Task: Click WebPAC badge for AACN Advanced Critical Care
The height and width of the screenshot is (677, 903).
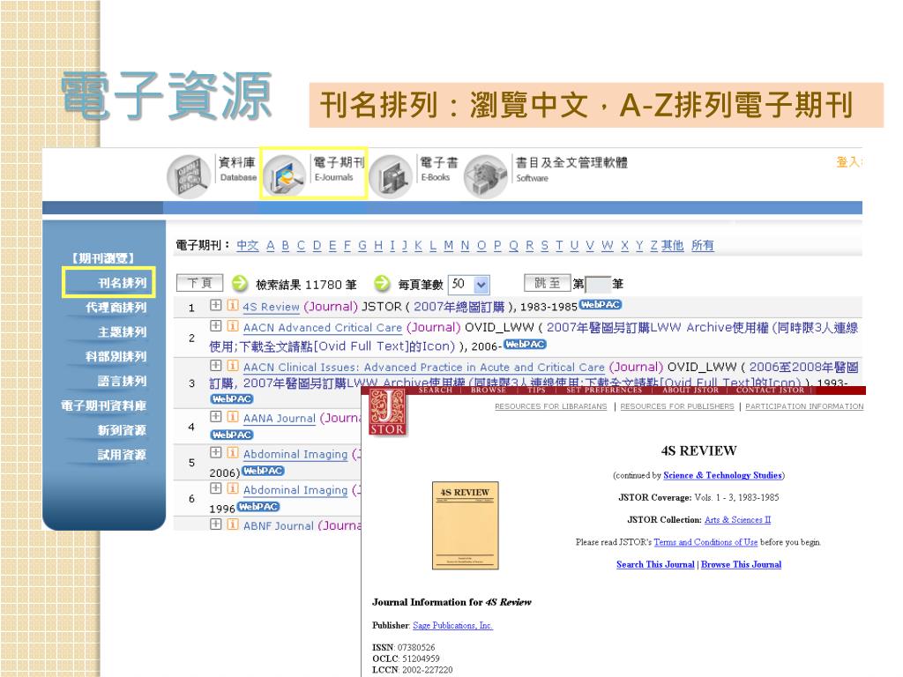Action: pyautogui.click(x=525, y=345)
